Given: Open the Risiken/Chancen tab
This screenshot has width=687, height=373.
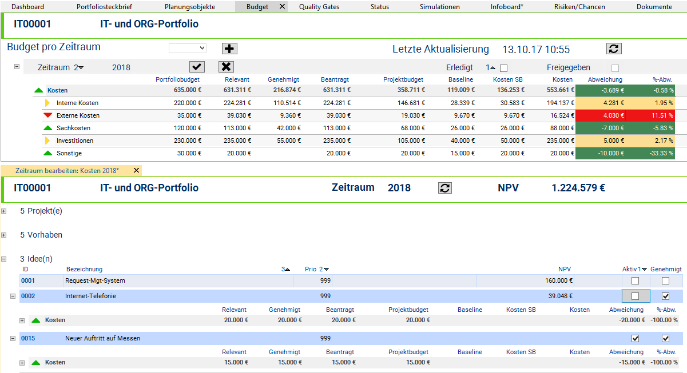Looking at the screenshot, I should tap(579, 7).
